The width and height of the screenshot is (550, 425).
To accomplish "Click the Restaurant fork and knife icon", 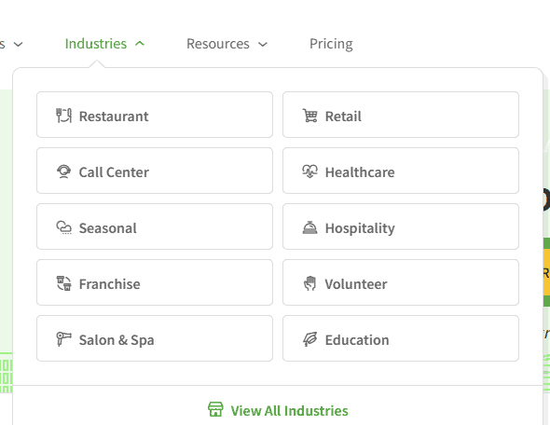I will (x=63, y=116).
